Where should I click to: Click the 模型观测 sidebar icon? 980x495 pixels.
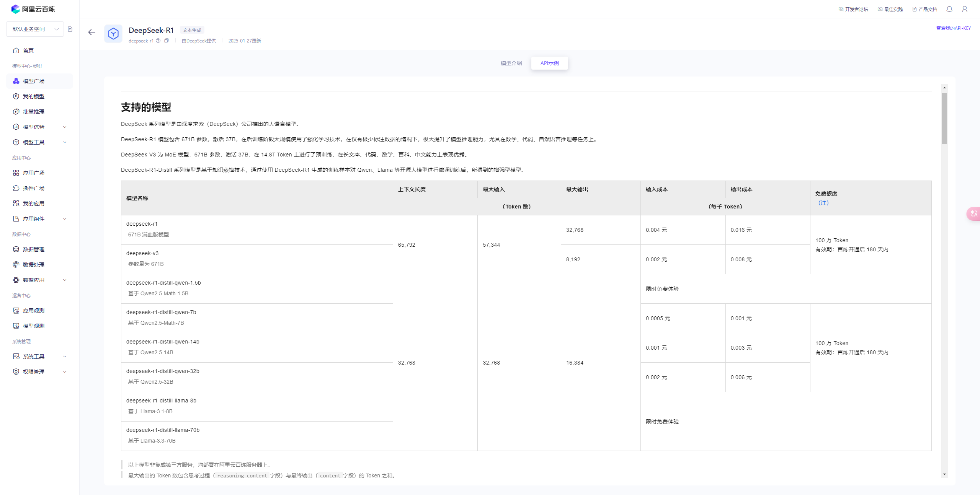coord(16,326)
